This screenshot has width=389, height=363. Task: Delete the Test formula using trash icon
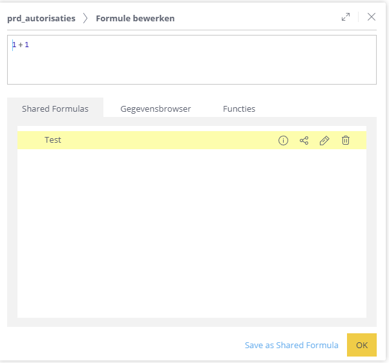tap(346, 140)
